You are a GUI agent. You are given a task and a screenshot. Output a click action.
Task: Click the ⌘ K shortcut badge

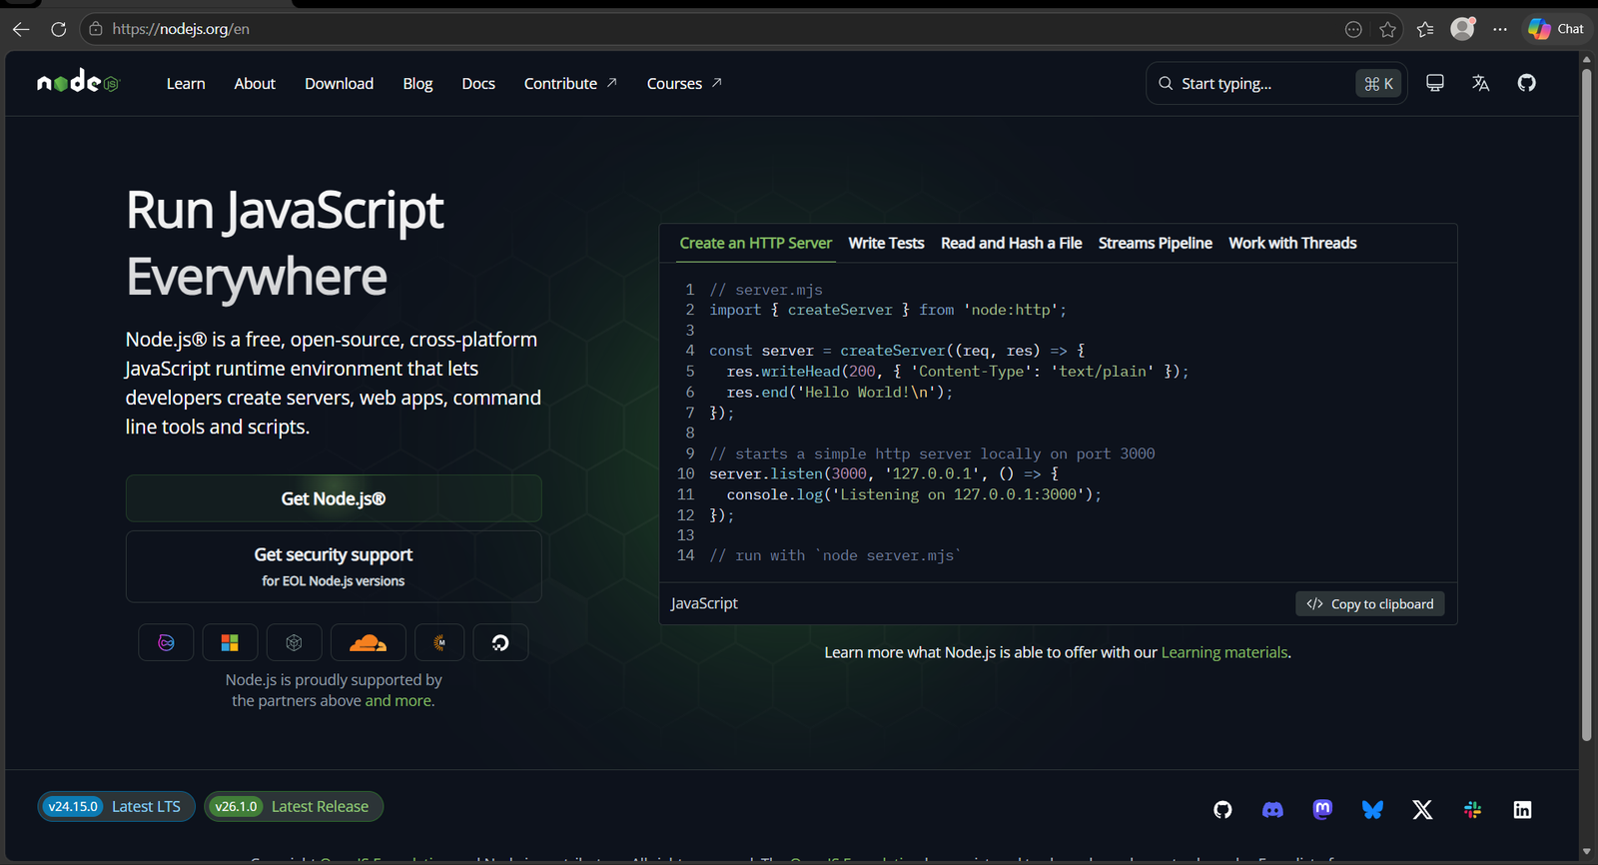[x=1378, y=84]
